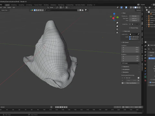The width and height of the screenshot is (155, 116).
Task: Open the Object properties orange square icon
Action: click(x=145, y=68)
